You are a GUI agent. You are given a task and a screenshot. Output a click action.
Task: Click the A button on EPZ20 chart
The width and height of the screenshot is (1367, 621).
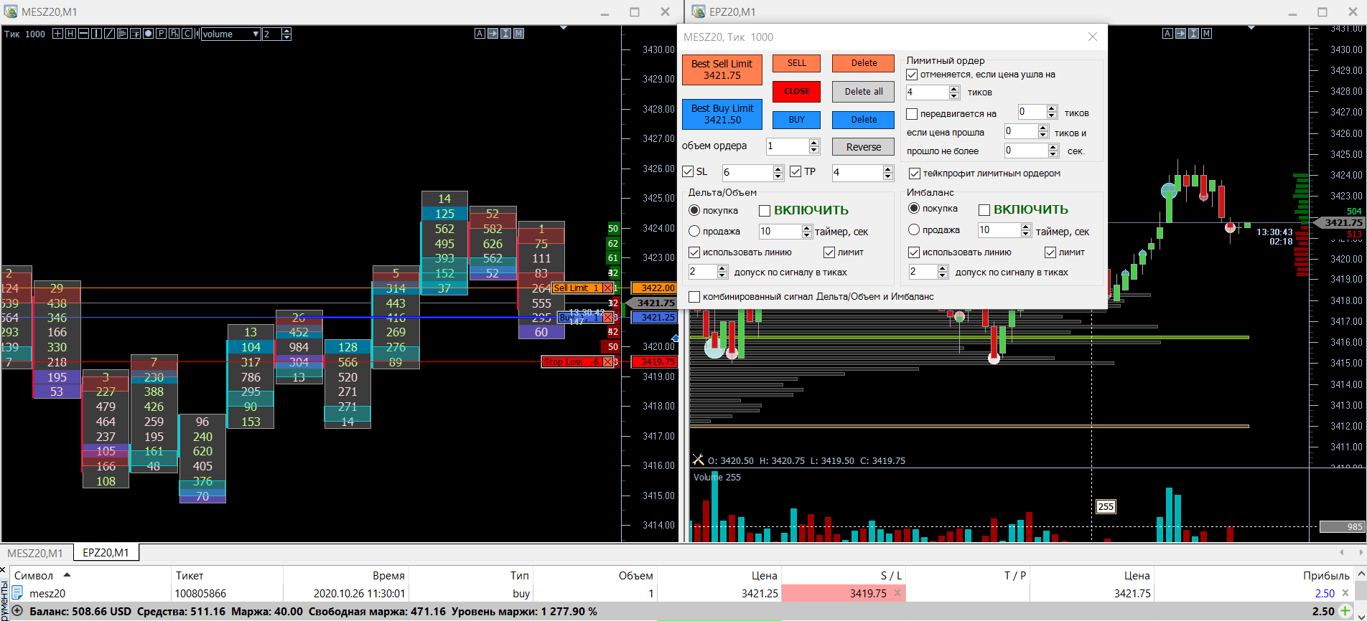(1167, 34)
